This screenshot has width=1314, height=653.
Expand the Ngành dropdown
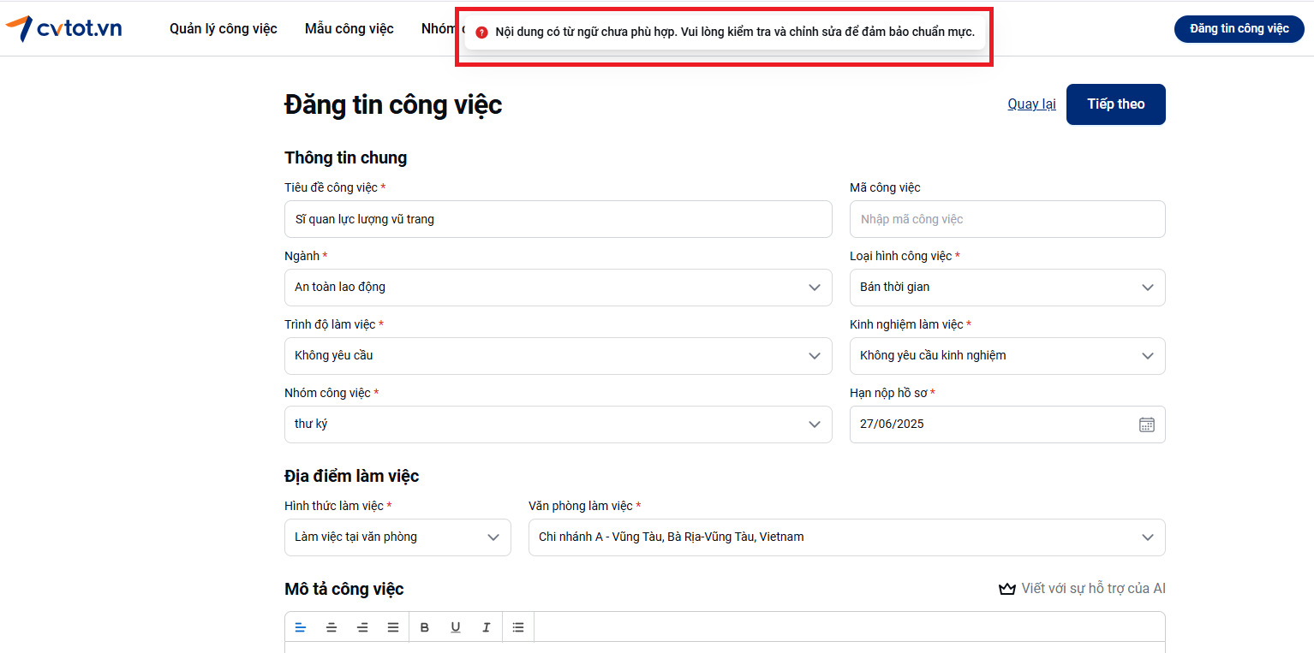tap(558, 288)
